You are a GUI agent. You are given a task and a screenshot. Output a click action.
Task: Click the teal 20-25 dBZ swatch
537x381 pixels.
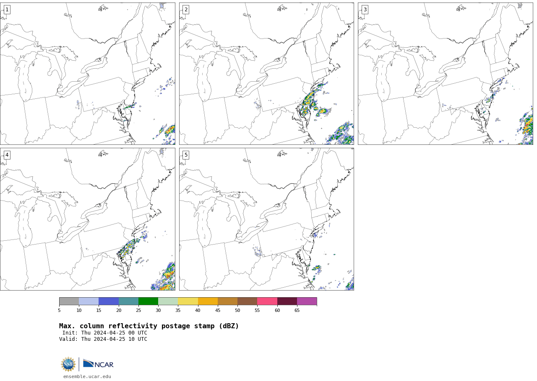pyautogui.click(x=128, y=301)
